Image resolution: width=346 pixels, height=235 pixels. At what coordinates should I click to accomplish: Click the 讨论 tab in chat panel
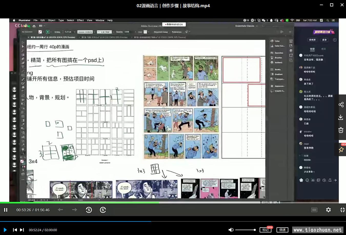pos(312,49)
